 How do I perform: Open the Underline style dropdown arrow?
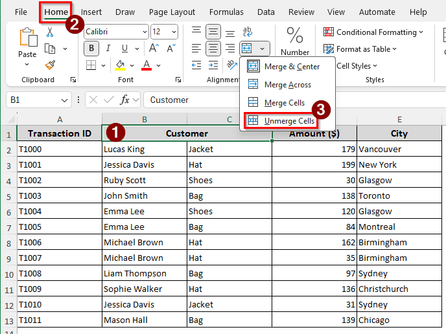point(137,49)
